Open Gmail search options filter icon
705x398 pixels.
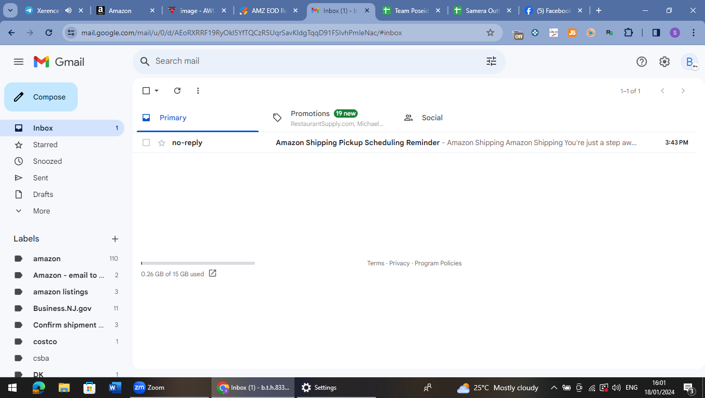click(491, 61)
